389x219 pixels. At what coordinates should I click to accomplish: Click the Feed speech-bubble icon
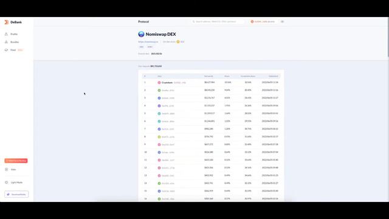(x=7, y=50)
